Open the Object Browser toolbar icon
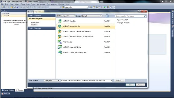 pos(99,7)
